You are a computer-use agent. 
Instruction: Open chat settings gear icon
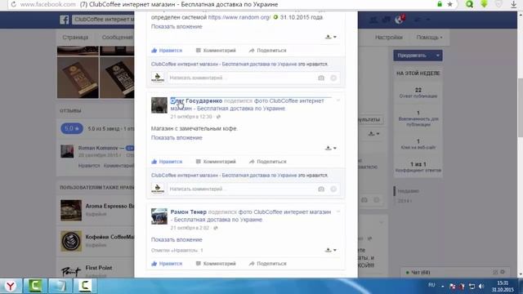503,272
